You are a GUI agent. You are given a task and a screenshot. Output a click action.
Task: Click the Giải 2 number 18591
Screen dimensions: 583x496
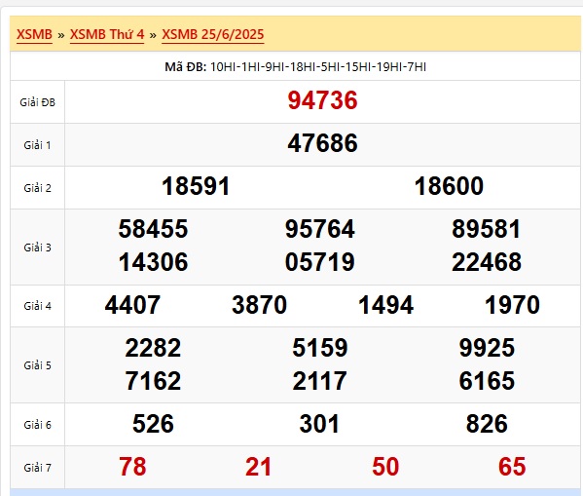pos(196,186)
